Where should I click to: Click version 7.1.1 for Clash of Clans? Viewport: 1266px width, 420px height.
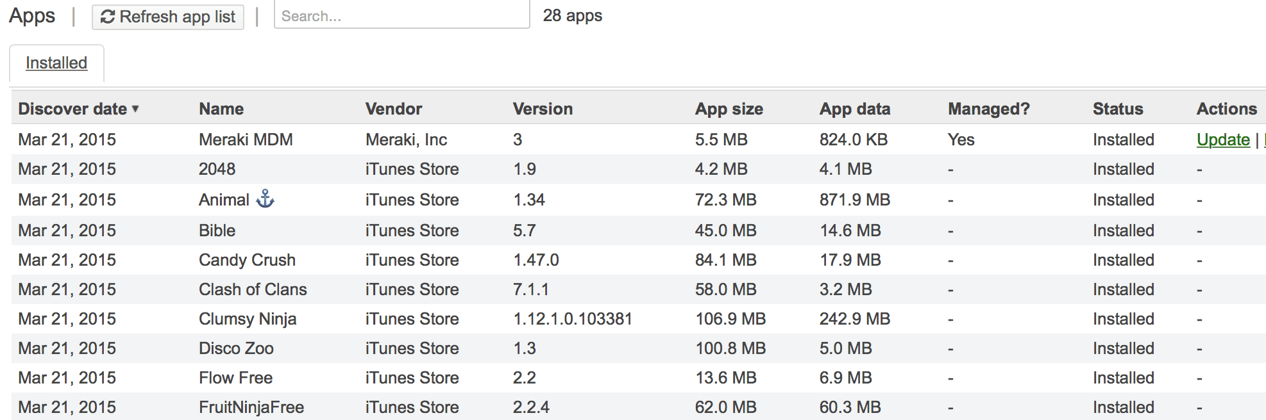point(530,289)
